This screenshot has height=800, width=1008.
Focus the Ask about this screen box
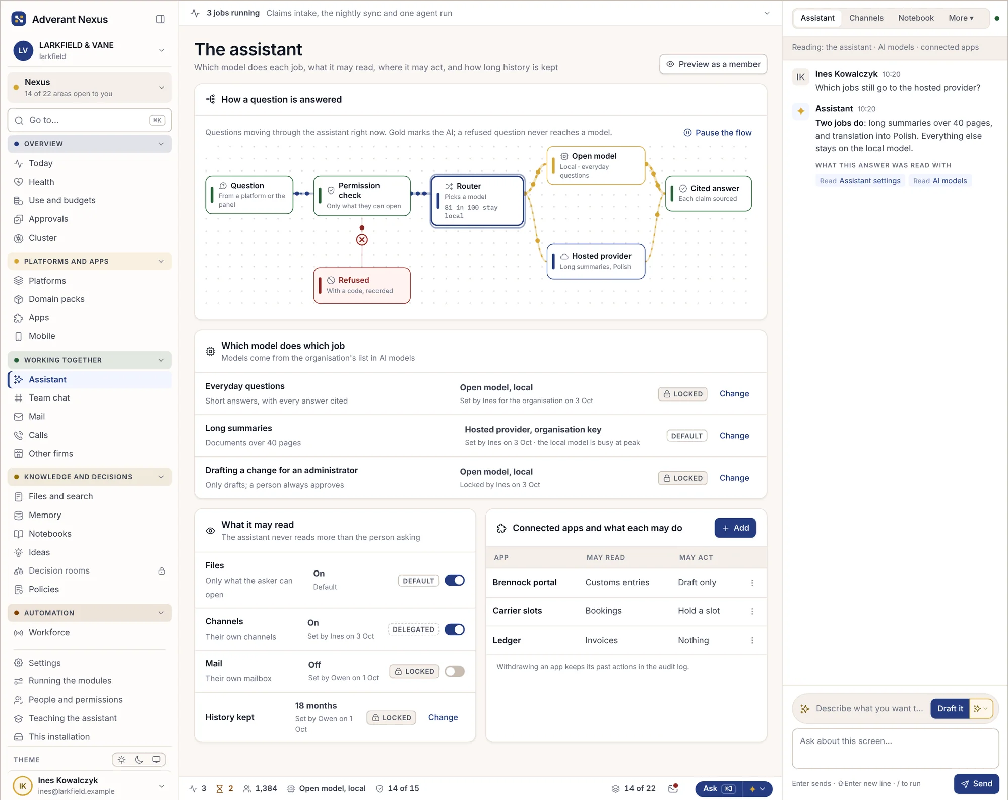click(895, 749)
